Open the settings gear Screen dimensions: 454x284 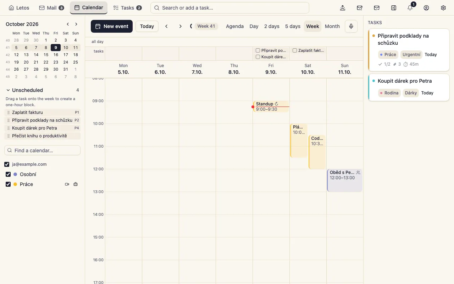coord(443,8)
